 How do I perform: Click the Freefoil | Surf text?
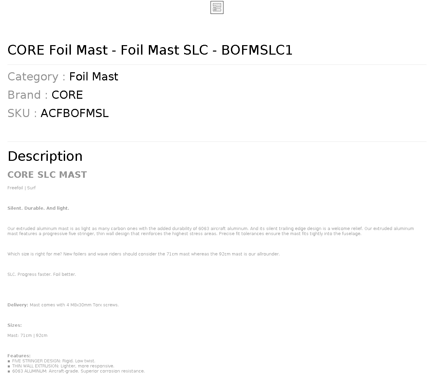click(x=21, y=188)
